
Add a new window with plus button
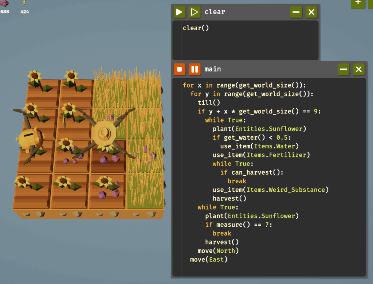click(358, 3)
